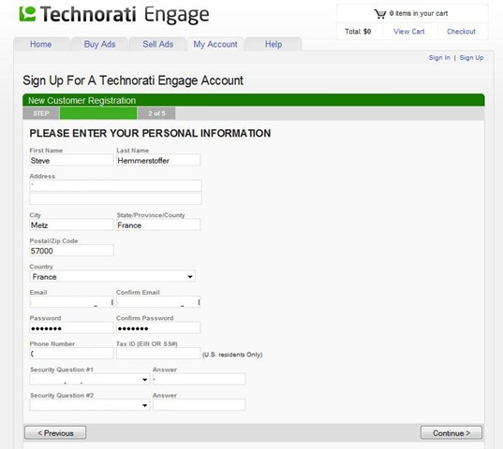
Task: Open the Buy Ads tab
Action: (x=100, y=44)
